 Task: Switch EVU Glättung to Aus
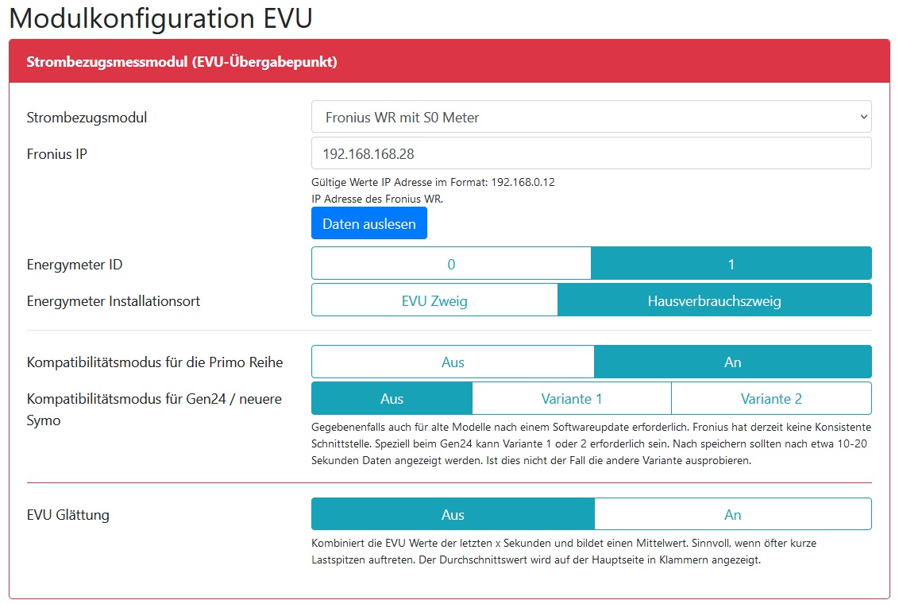(x=453, y=514)
